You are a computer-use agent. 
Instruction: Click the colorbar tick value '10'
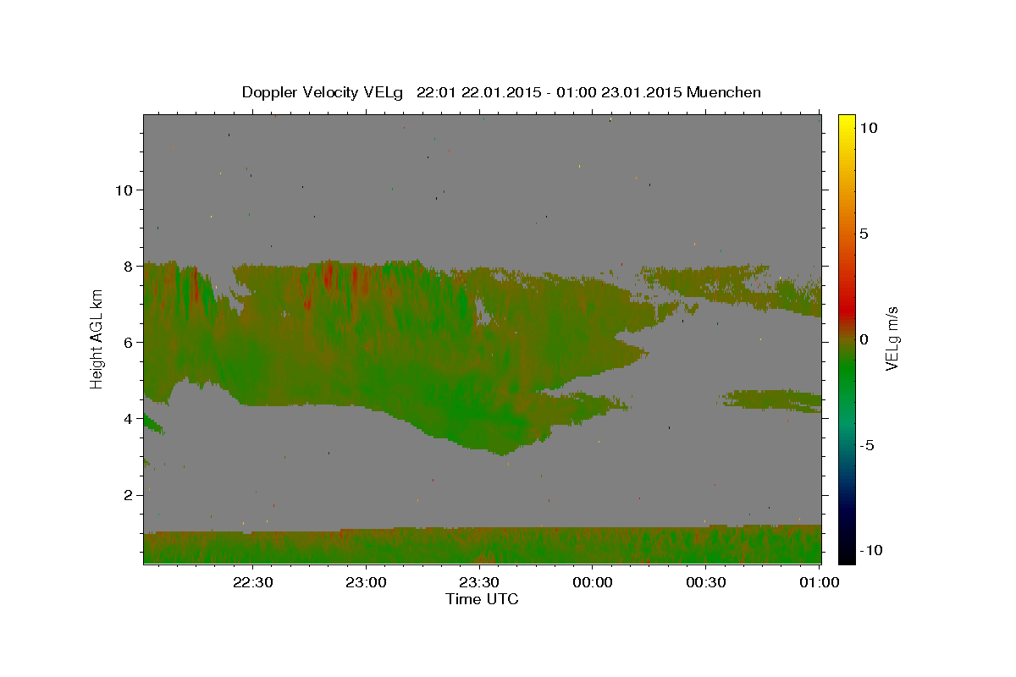click(869, 127)
